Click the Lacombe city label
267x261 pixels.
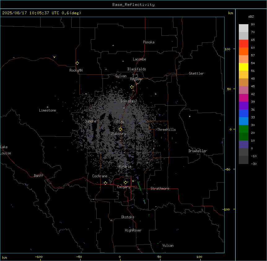point(139,59)
